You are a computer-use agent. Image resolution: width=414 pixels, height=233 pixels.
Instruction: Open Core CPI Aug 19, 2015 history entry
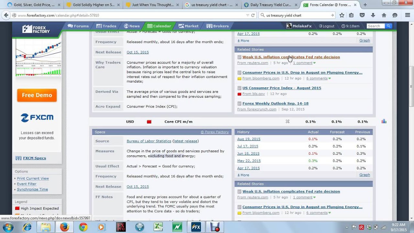pos(249,139)
